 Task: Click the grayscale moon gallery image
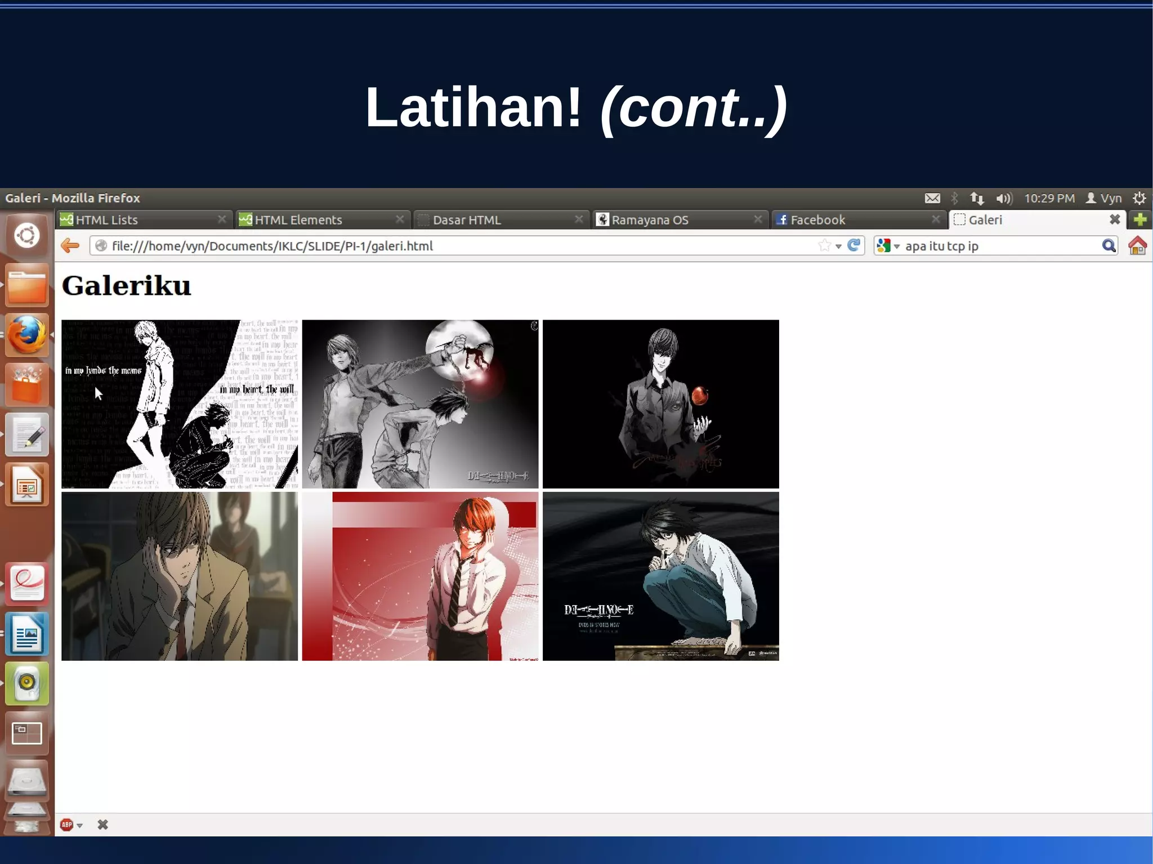pyautogui.click(x=420, y=404)
